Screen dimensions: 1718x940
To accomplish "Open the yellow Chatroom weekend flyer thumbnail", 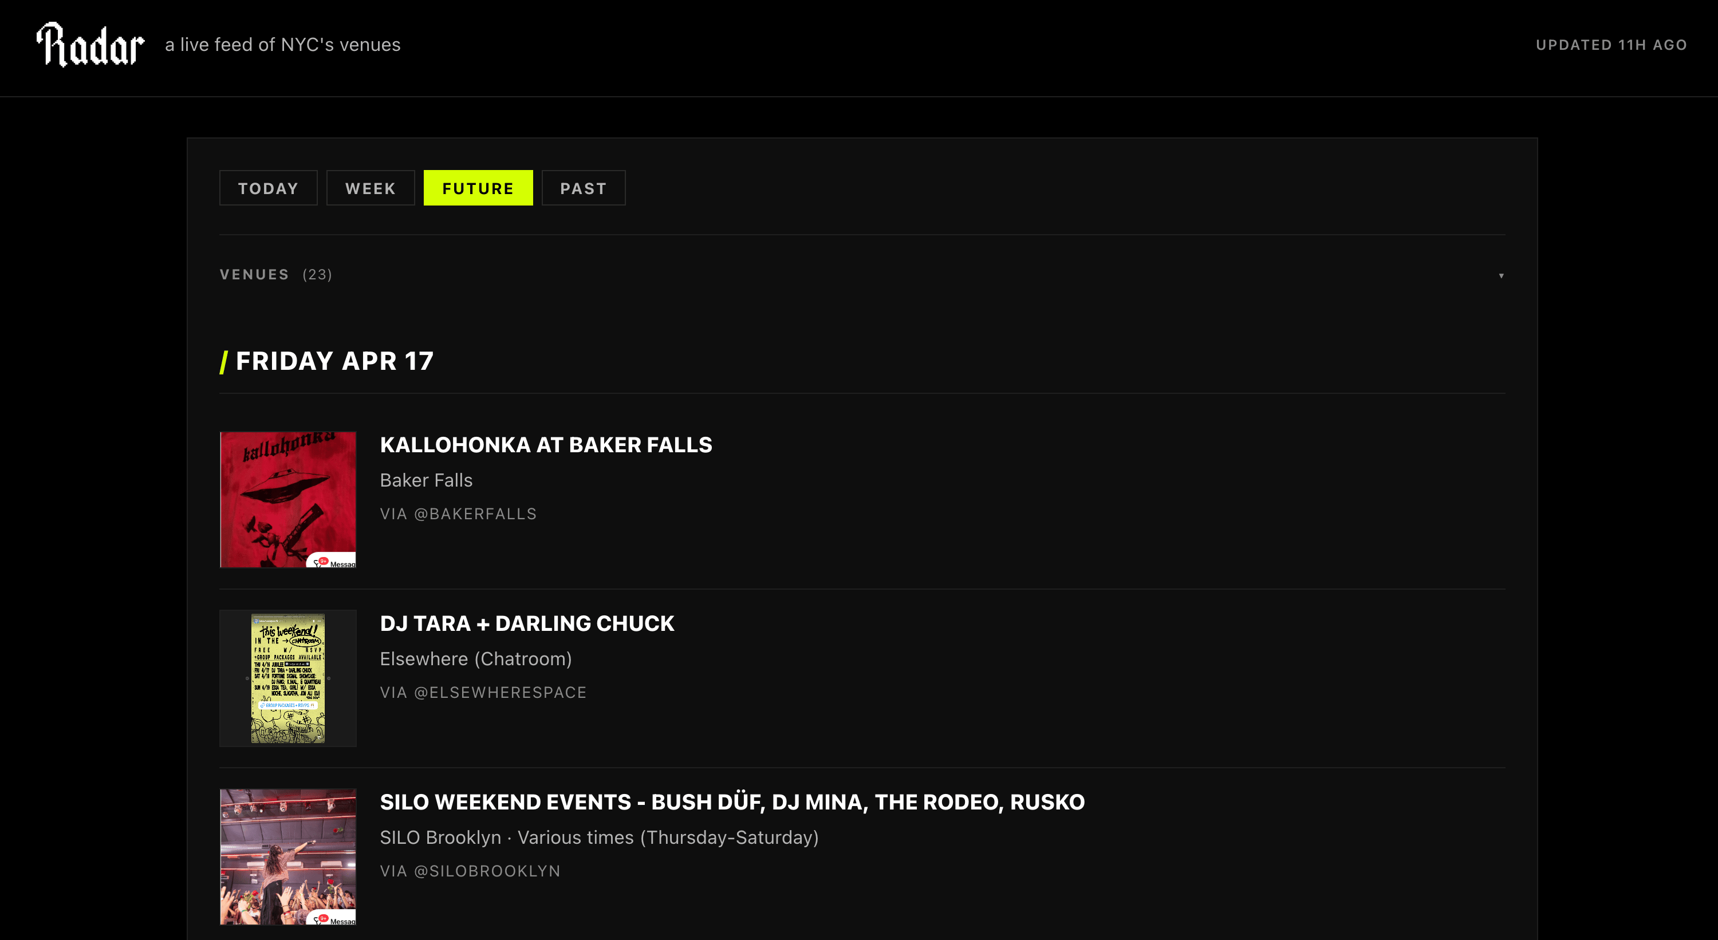I will click(288, 678).
